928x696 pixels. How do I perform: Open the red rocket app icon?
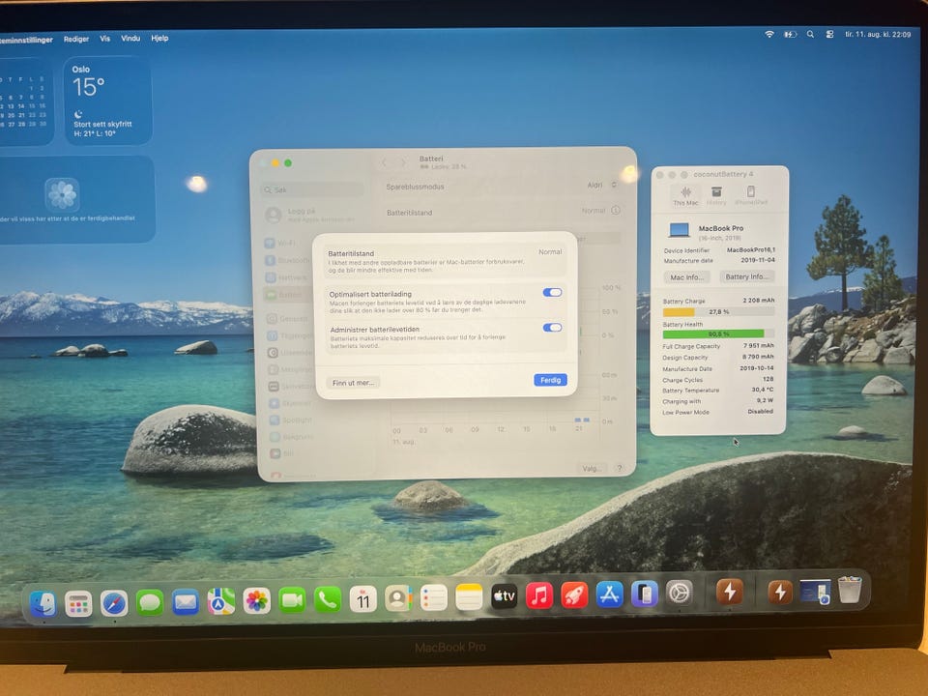click(574, 594)
